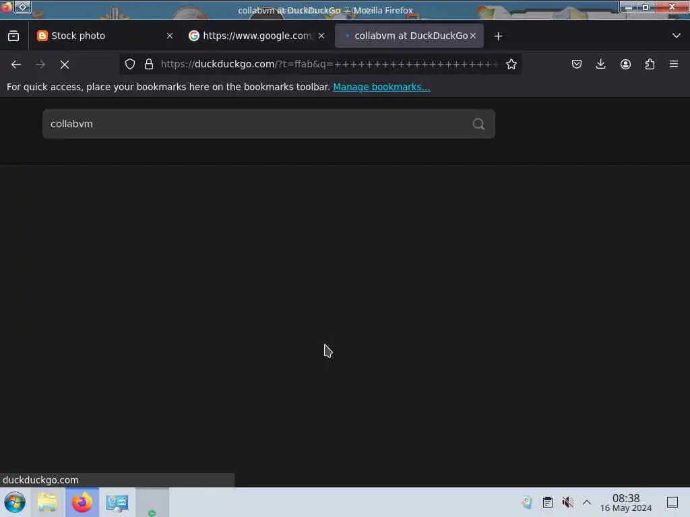Open the clipboard tray icon
This screenshot has width=690, height=517.
click(x=547, y=502)
